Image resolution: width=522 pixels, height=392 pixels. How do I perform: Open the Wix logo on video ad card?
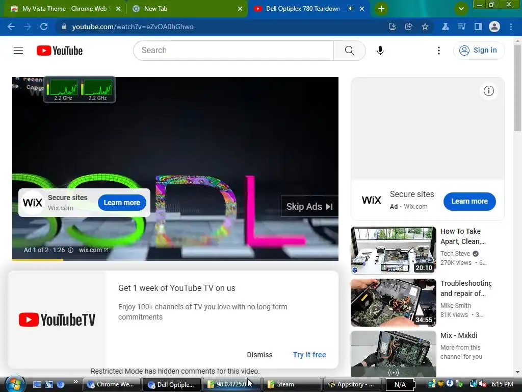(33, 203)
